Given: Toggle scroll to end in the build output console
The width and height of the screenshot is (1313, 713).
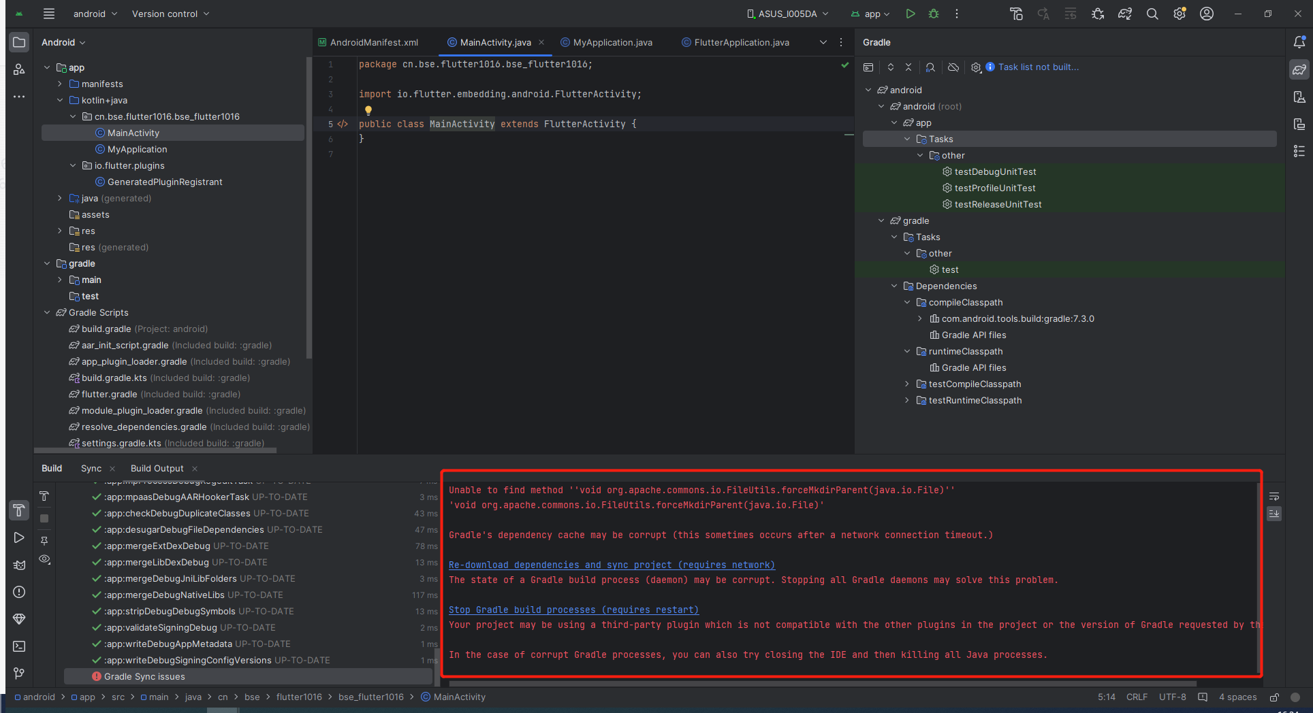Looking at the screenshot, I should (1274, 514).
